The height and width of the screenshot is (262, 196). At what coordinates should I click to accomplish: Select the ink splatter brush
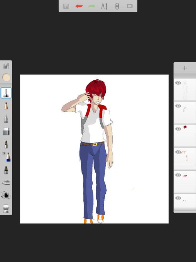pyautogui.click(x=6, y=195)
